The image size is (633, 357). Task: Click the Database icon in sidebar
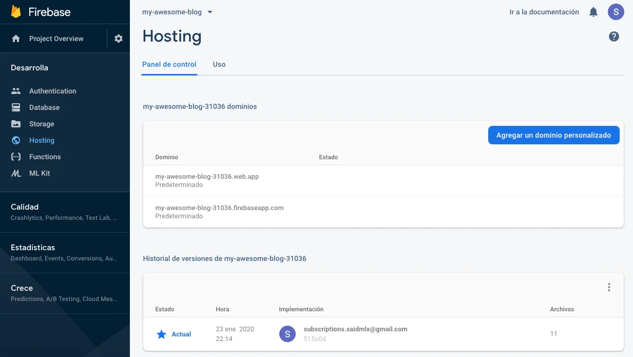16,107
